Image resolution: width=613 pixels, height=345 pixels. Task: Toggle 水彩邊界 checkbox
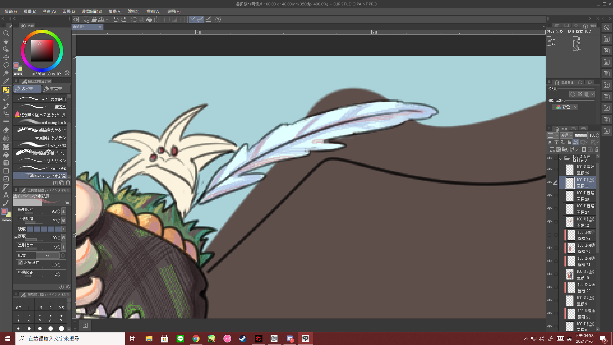coord(20,263)
